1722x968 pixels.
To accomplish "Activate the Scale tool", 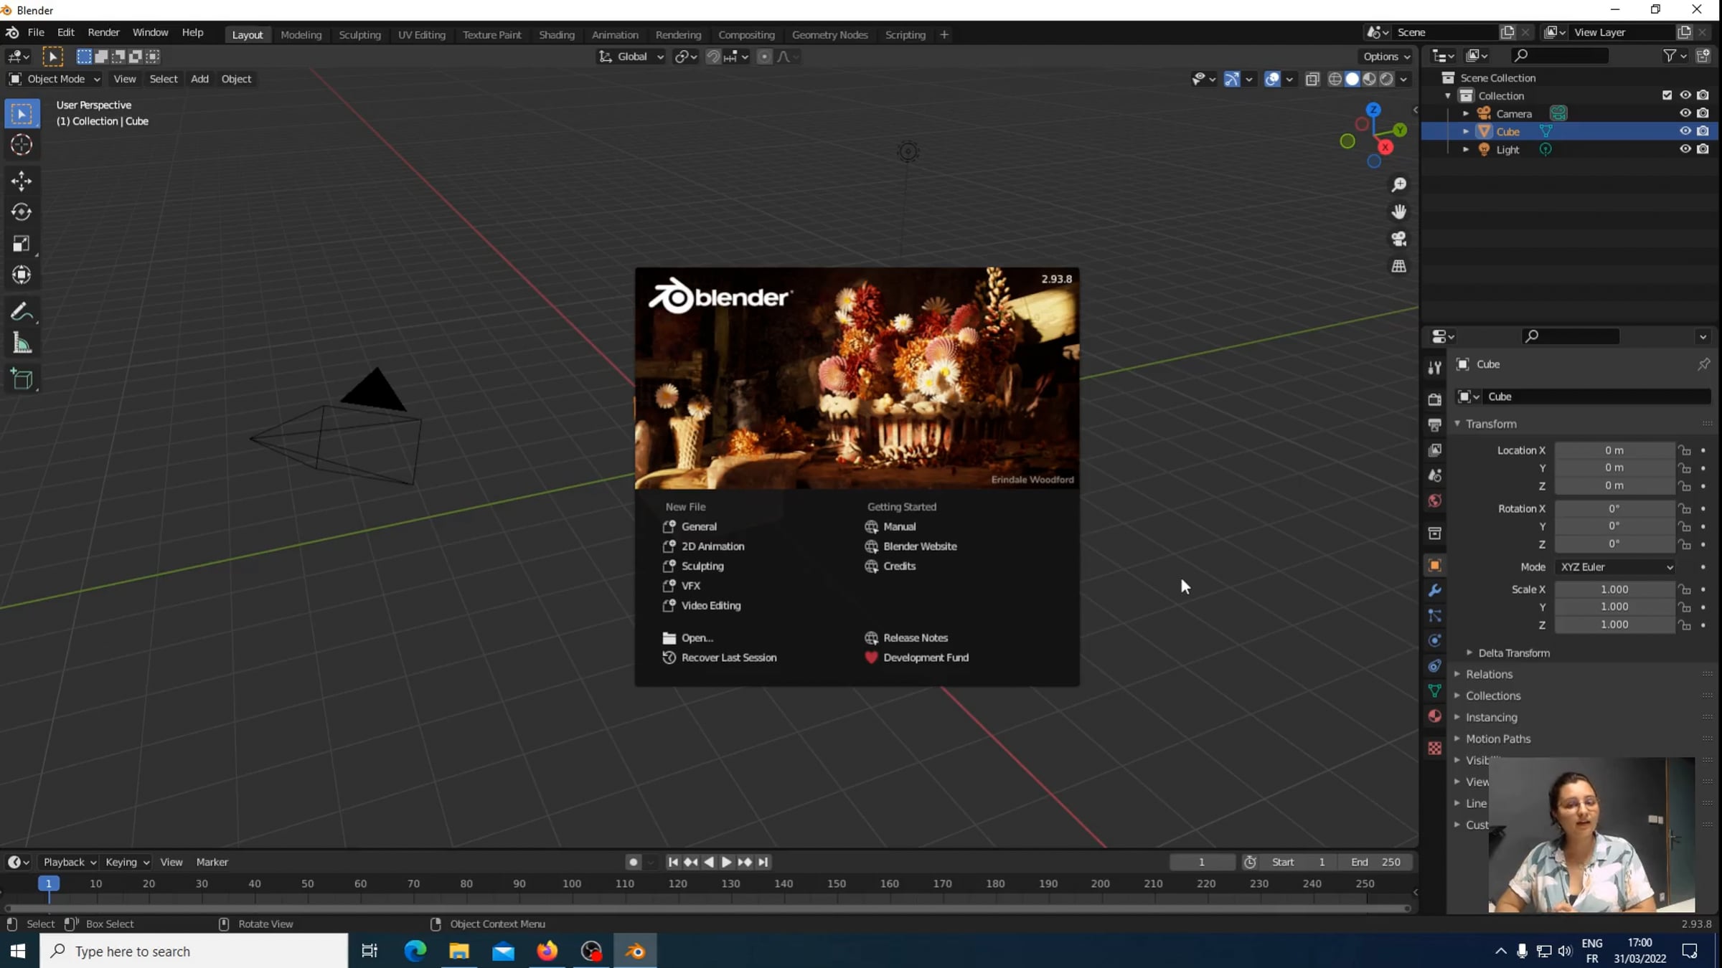I will (22, 244).
